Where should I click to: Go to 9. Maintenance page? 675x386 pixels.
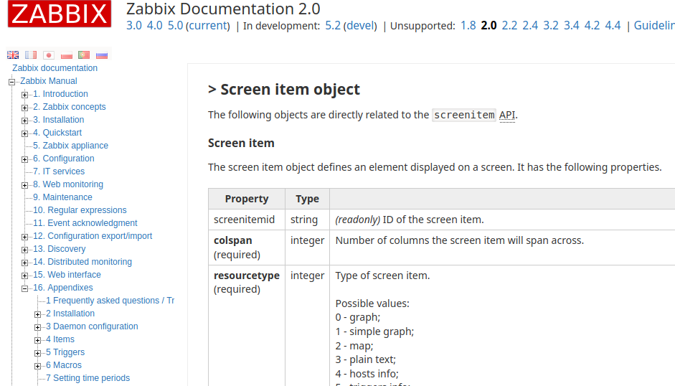click(x=62, y=197)
